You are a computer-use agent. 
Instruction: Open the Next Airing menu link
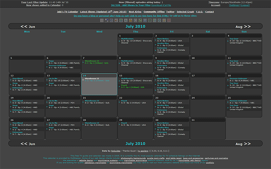pos(135,12)
